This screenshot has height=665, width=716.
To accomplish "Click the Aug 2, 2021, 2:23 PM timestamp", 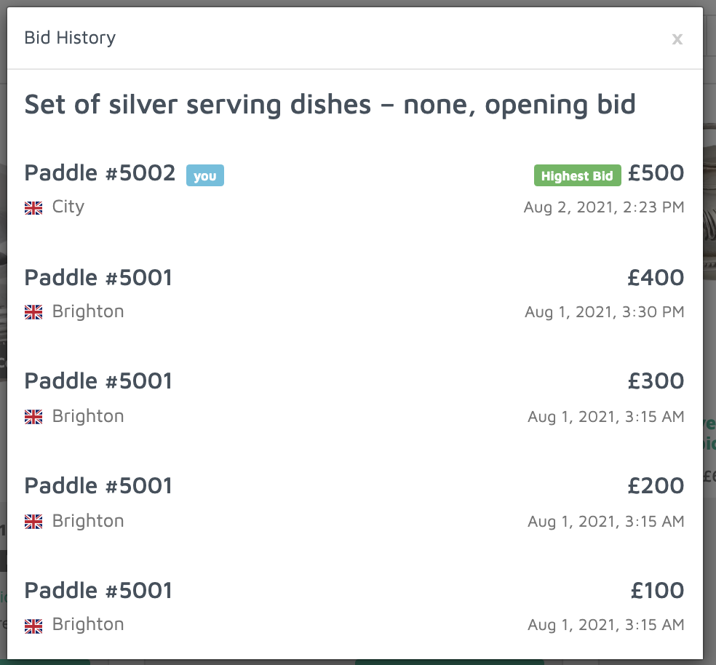I will [x=603, y=207].
